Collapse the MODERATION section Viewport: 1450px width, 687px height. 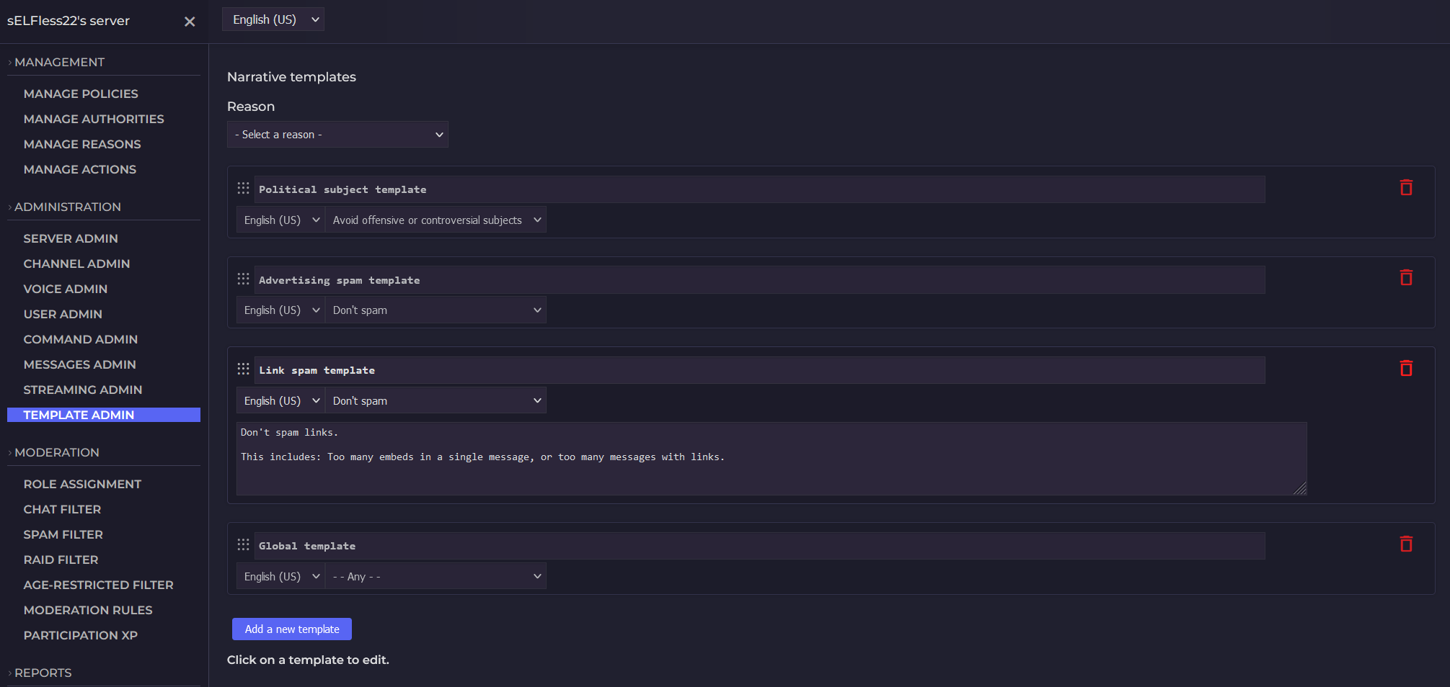click(x=58, y=452)
